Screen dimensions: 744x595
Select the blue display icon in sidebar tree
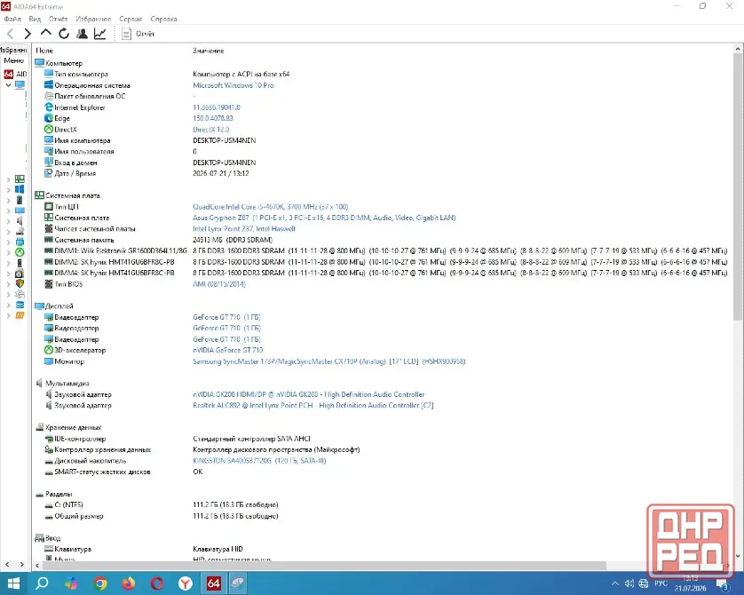coord(20,210)
